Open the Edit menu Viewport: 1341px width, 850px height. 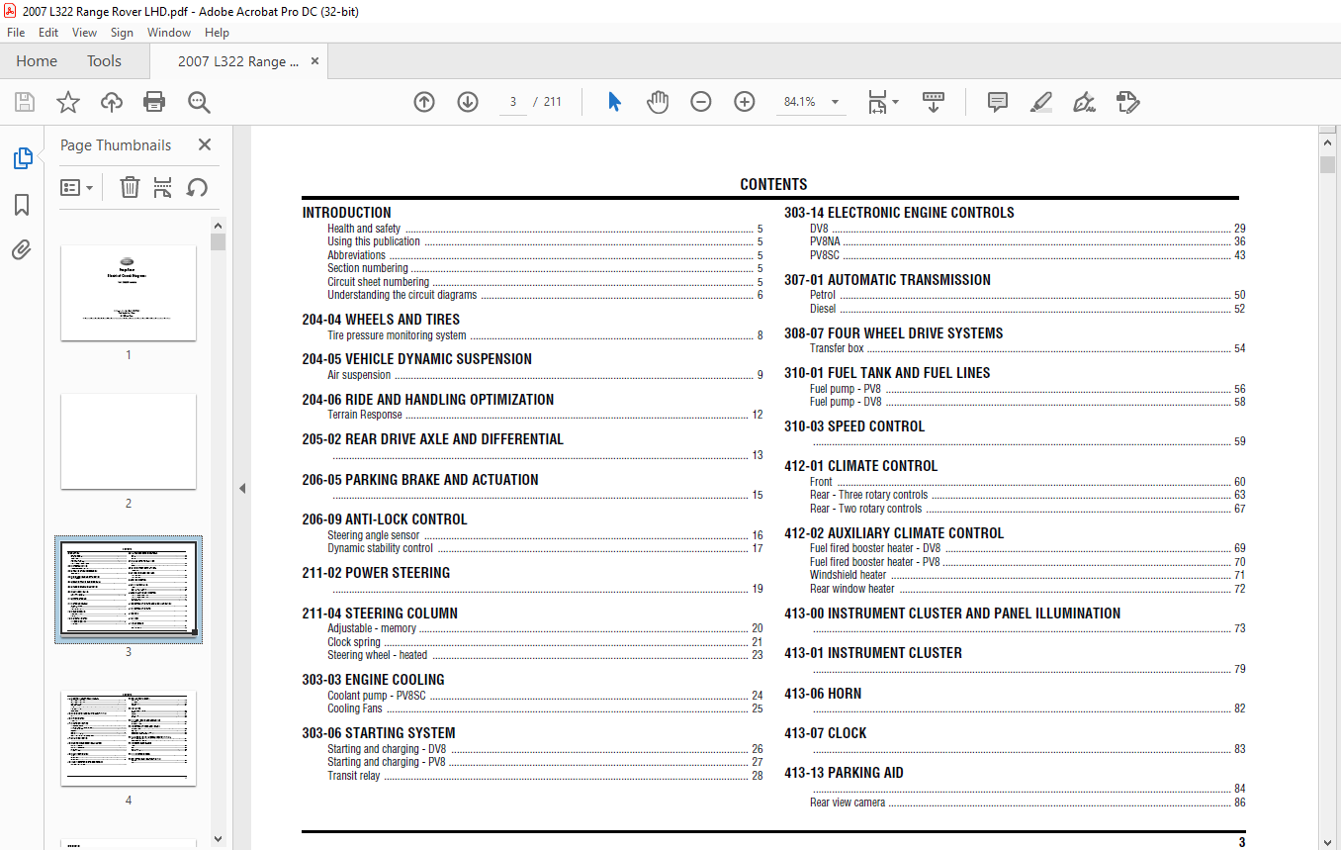pos(48,33)
